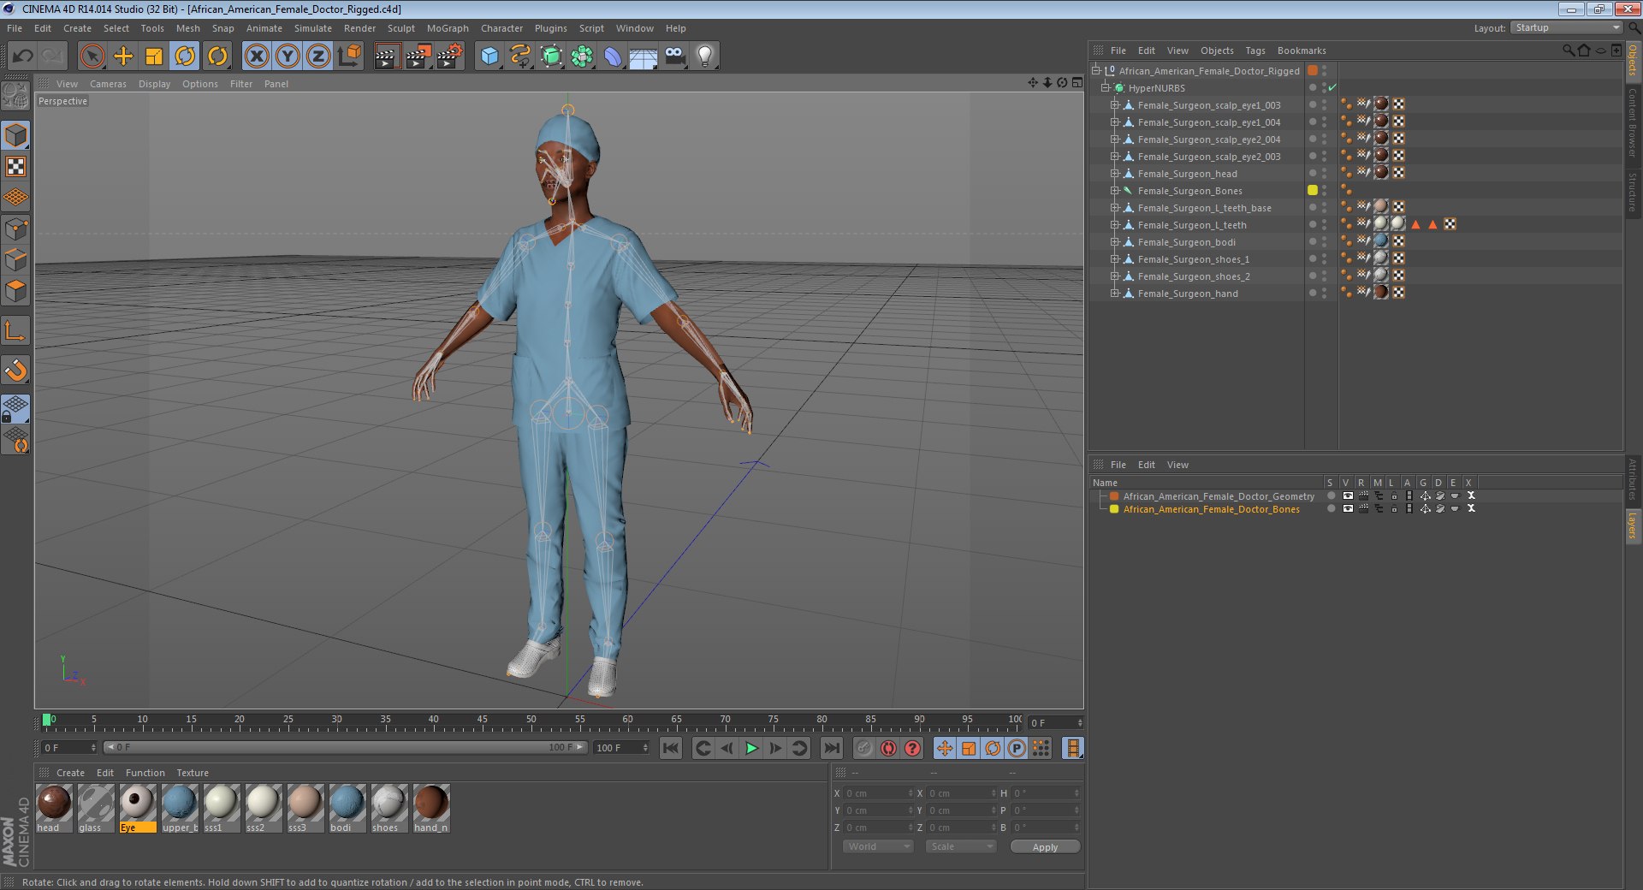
Task: Open the Character menu
Action: pyautogui.click(x=501, y=28)
